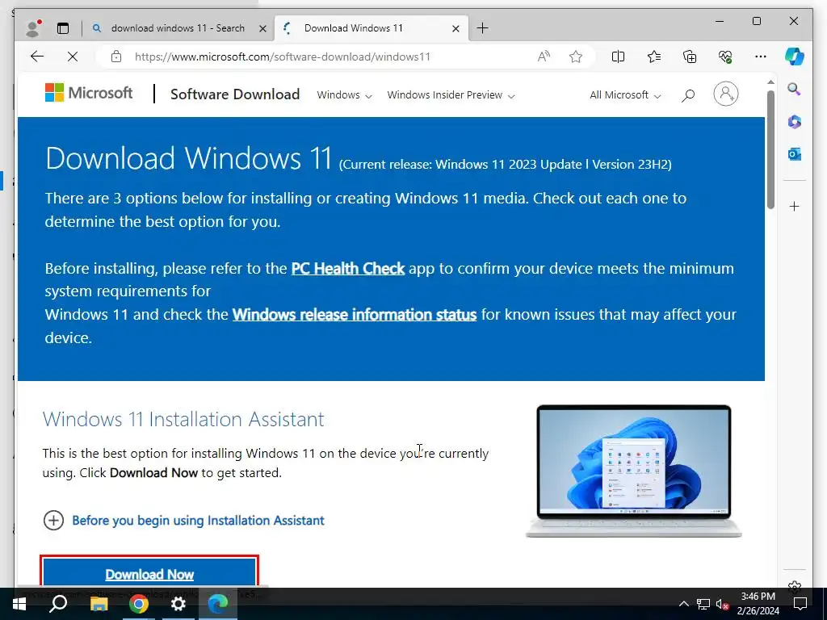Stop loading the page

(72, 57)
